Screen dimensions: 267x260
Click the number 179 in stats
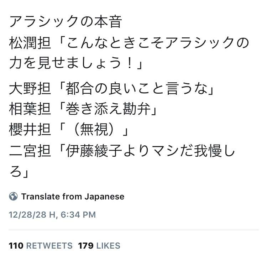(x=86, y=246)
